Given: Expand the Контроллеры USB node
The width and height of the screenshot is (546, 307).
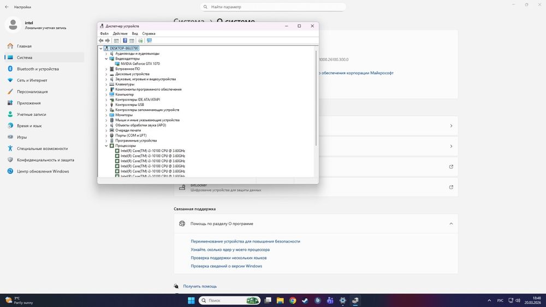Looking at the screenshot, I should (106, 105).
